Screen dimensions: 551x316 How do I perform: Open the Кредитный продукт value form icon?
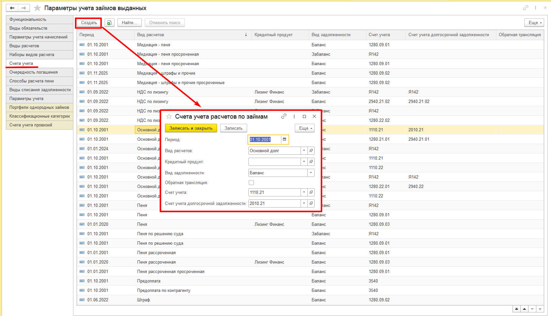(311, 162)
